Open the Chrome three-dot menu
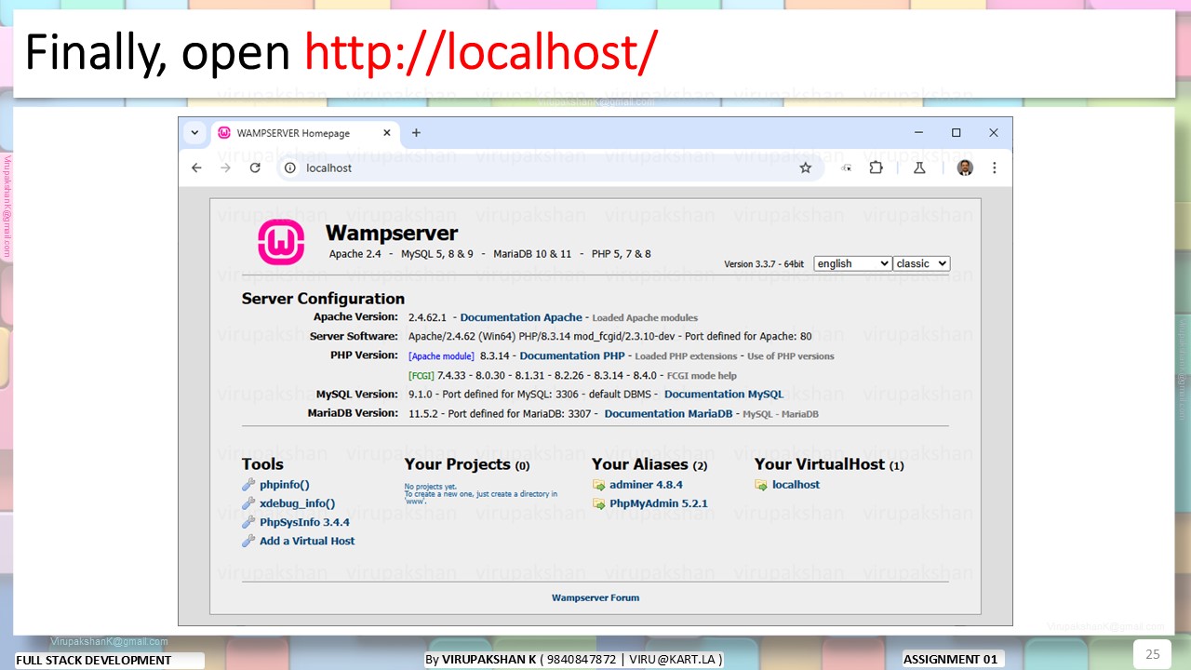Image resolution: width=1191 pixels, height=670 pixels. (x=994, y=168)
